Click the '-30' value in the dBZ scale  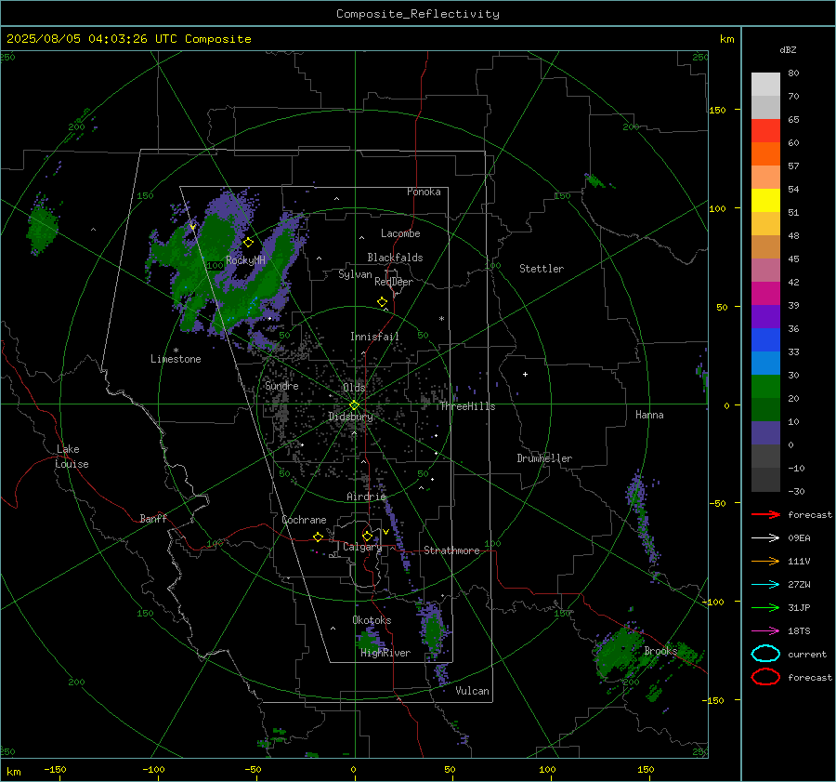796,491
